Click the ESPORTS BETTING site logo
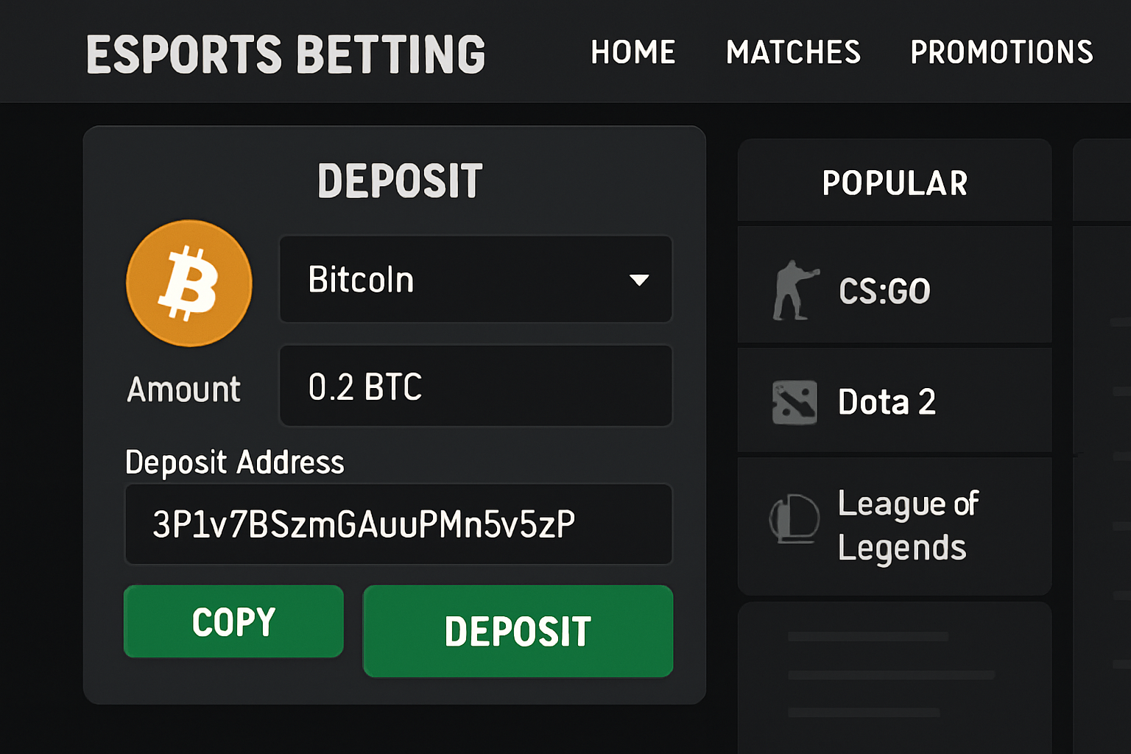Image resolution: width=1131 pixels, height=754 pixels. tap(286, 52)
